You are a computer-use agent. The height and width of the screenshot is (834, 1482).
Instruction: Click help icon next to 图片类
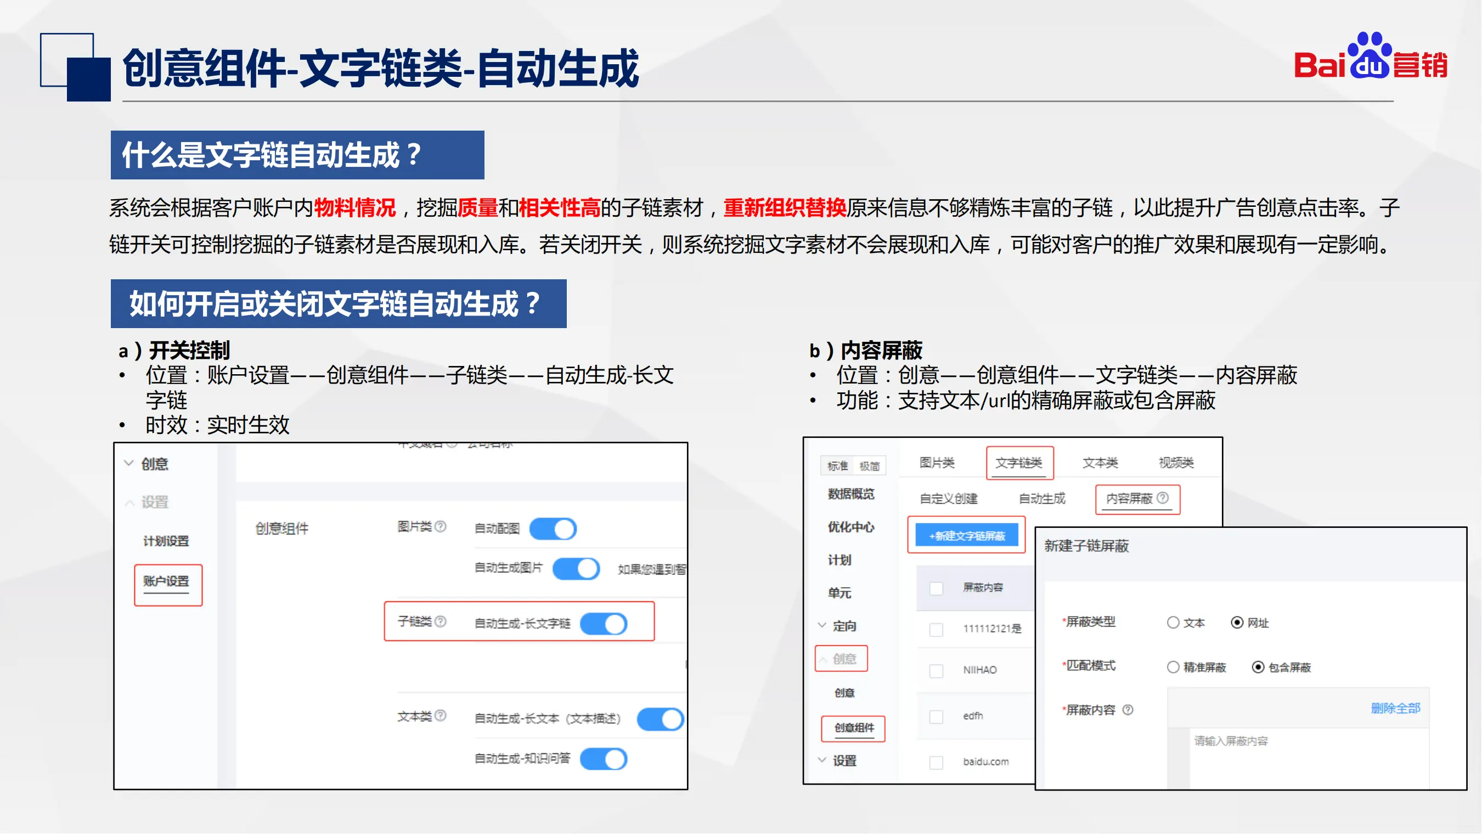click(441, 527)
